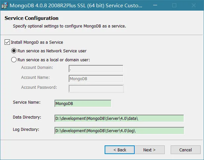Click the maximize window icon

tap(175, 6)
